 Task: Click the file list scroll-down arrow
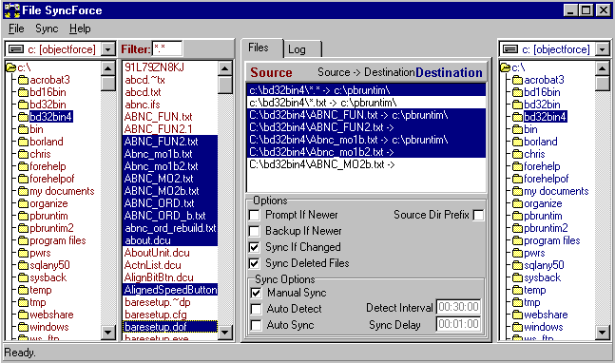(x=224, y=333)
